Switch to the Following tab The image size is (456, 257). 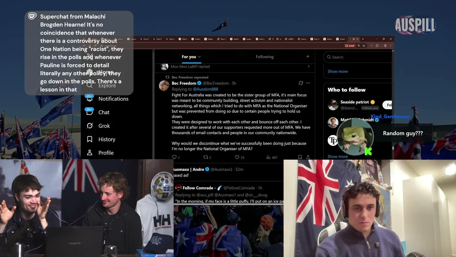(x=265, y=57)
